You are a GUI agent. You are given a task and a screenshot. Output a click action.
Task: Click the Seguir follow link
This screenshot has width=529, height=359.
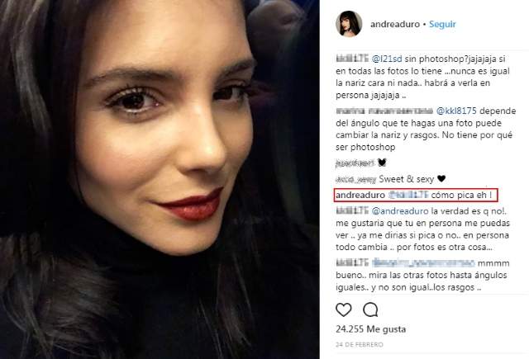point(442,24)
